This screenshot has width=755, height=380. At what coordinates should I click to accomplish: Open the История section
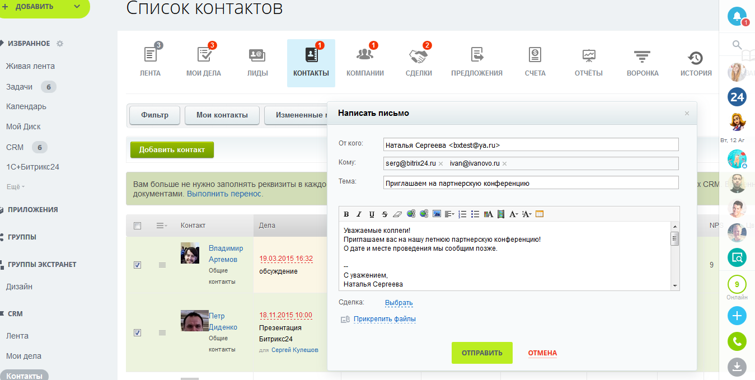[x=696, y=63]
